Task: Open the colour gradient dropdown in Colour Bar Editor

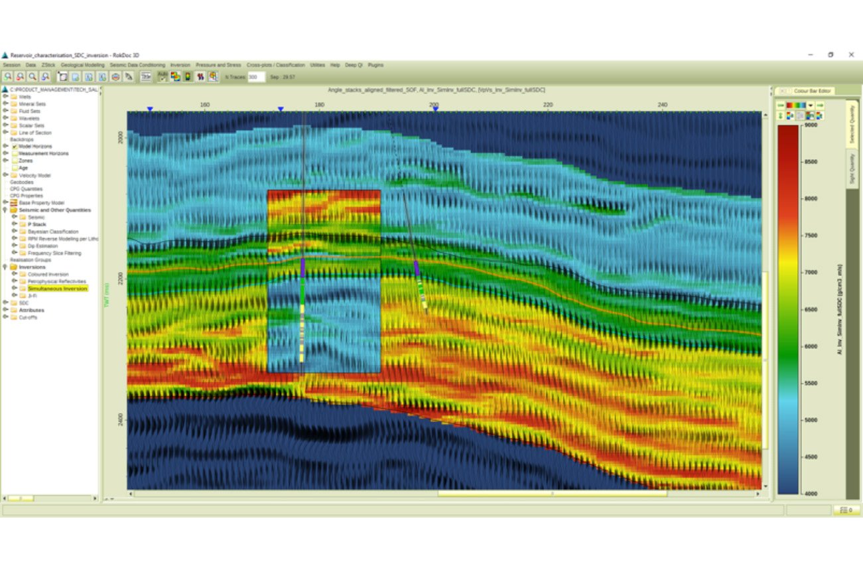Action: [x=811, y=105]
